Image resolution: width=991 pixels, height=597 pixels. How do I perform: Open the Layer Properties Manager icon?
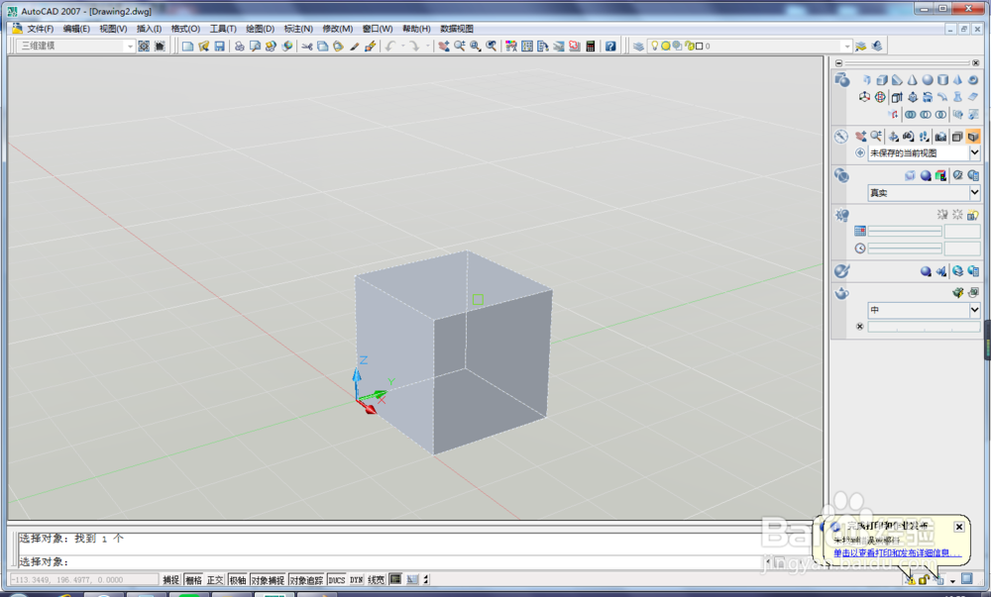(x=639, y=47)
